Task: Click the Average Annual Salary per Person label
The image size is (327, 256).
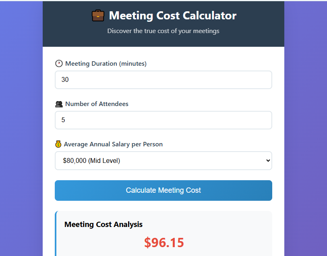Action: tap(113, 144)
